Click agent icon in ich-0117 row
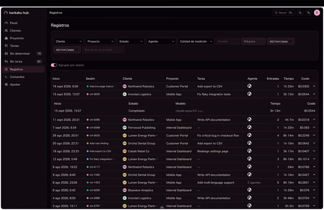The image size is (324, 210). click(249, 166)
